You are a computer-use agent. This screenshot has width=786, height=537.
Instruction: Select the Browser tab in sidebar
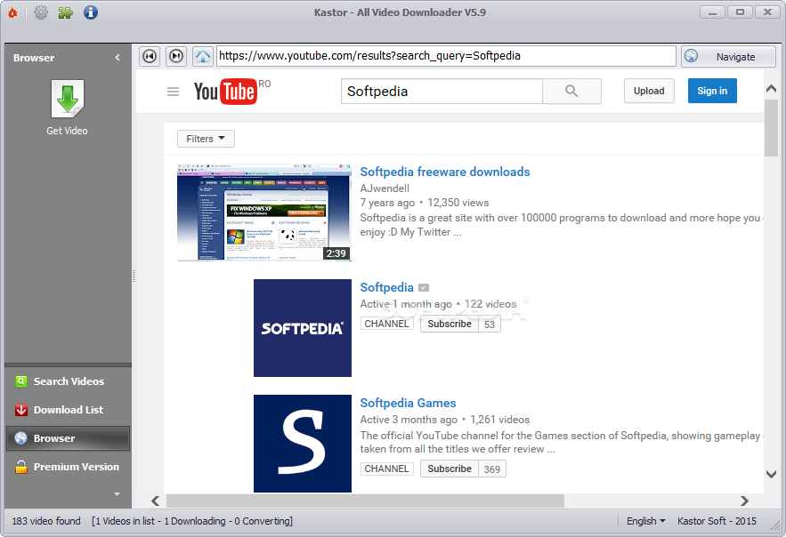pyautogui.click(x=69, y=438)
